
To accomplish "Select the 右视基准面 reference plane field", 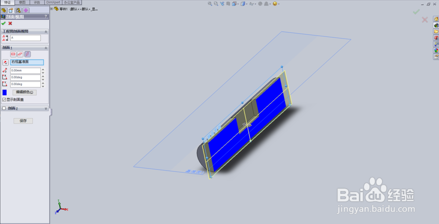I will point(27,62).
